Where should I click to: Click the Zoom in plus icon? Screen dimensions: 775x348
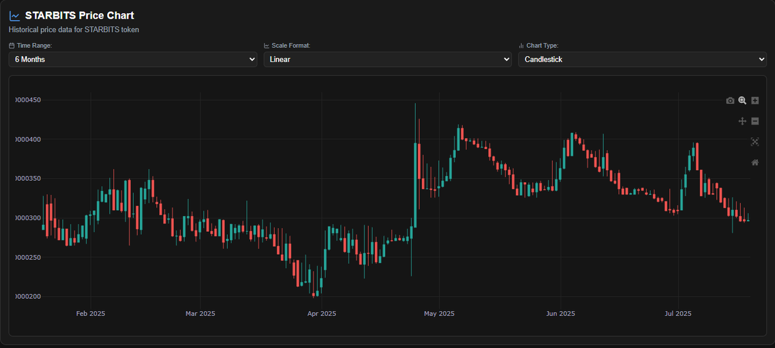click(755, 100)
